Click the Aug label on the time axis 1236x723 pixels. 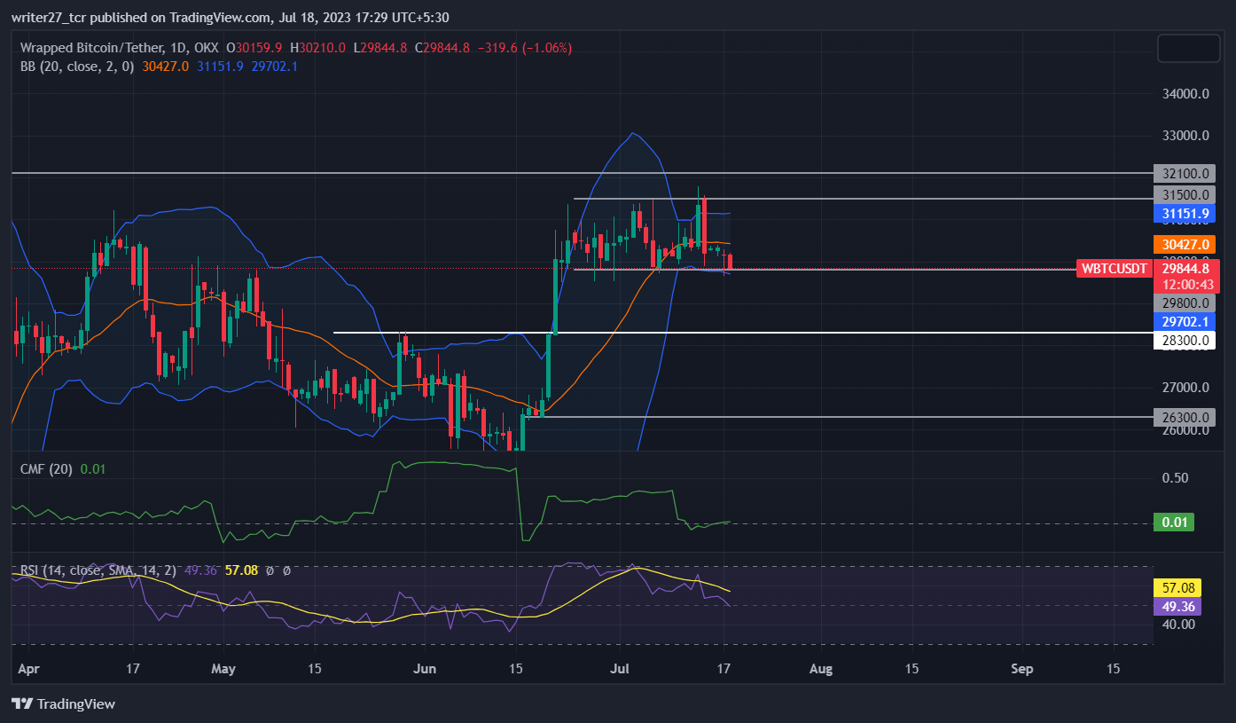(x=821, y=668)
